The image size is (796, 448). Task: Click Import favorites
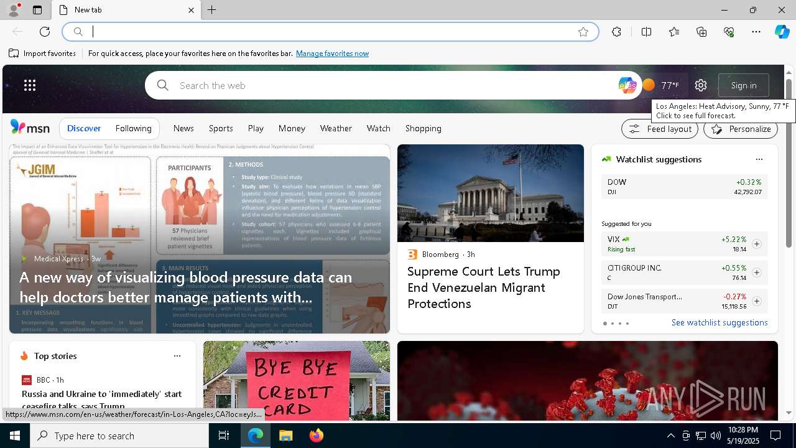click(42, 54)
